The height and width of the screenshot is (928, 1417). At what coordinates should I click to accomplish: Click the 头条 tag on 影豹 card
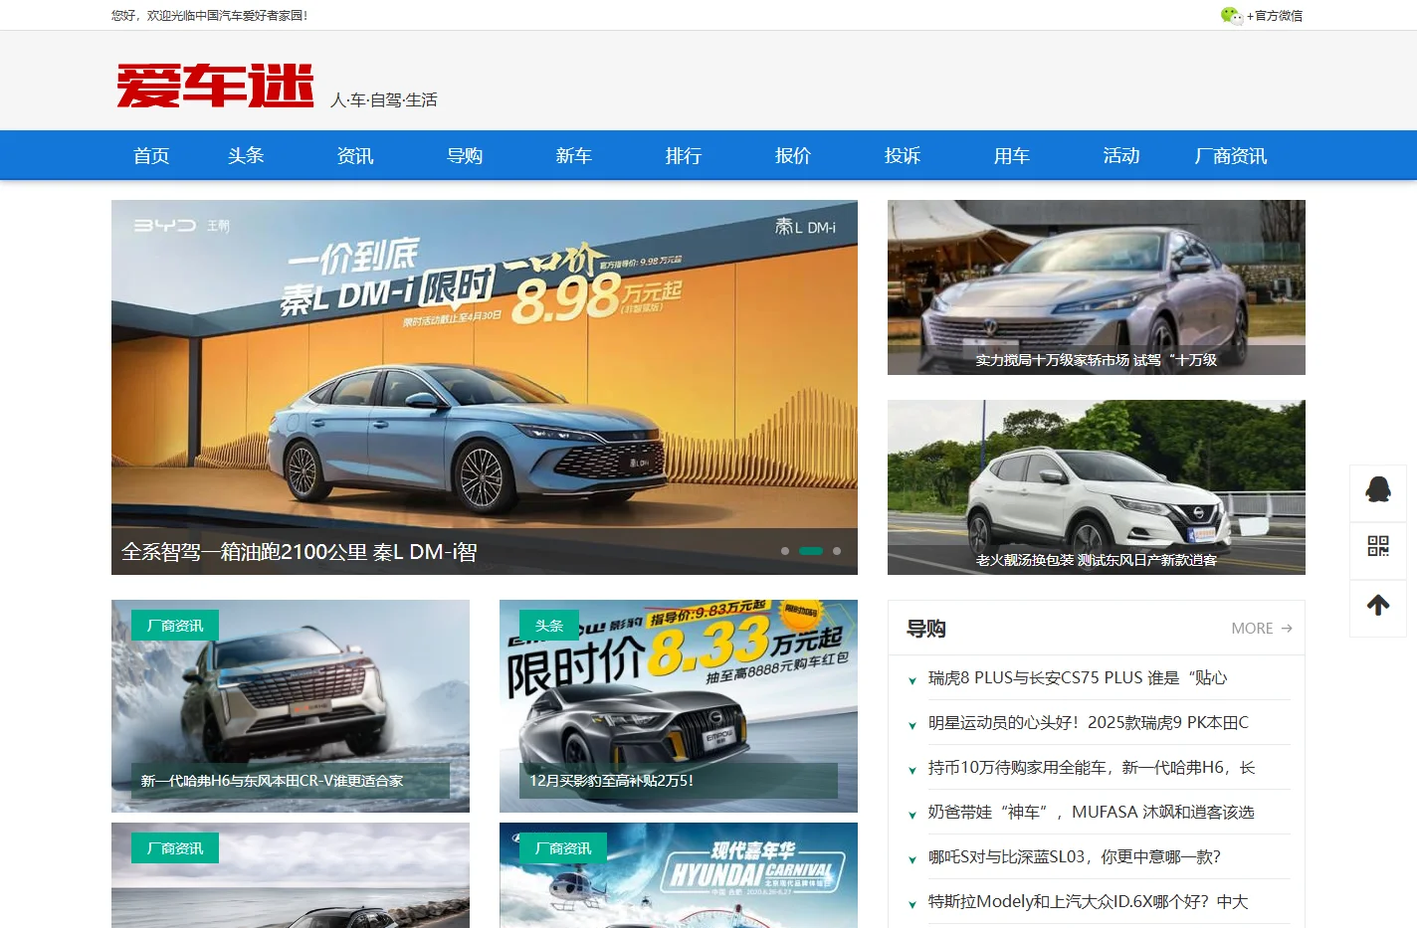(x=549, y=626)
